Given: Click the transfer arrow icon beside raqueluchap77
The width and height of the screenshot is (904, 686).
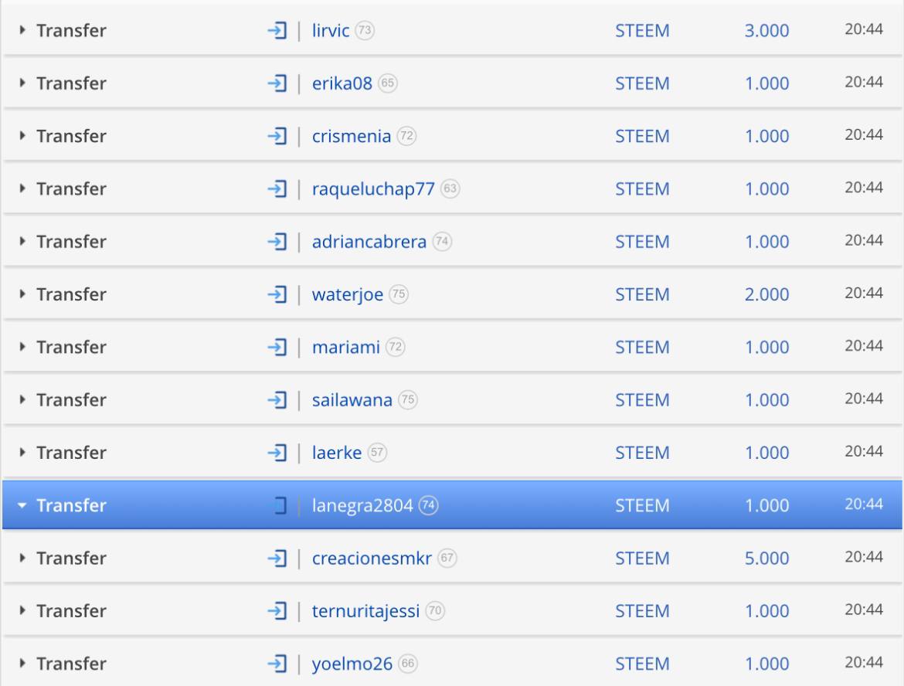Looking at the screenshot, I should [277, 189].
